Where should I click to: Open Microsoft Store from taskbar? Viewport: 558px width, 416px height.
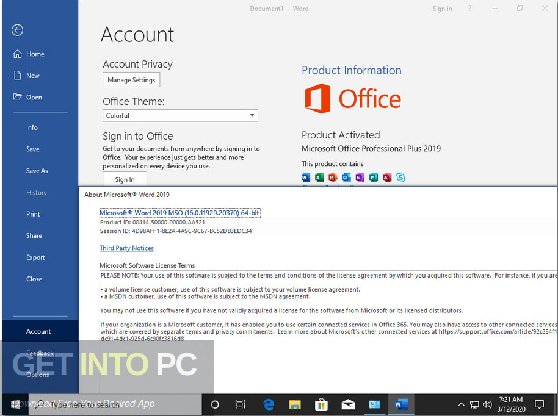coord(321,404)
